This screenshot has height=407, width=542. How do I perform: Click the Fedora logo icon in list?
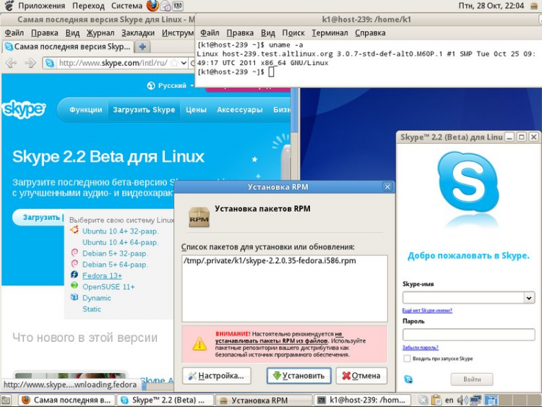[x=74, y=275]
